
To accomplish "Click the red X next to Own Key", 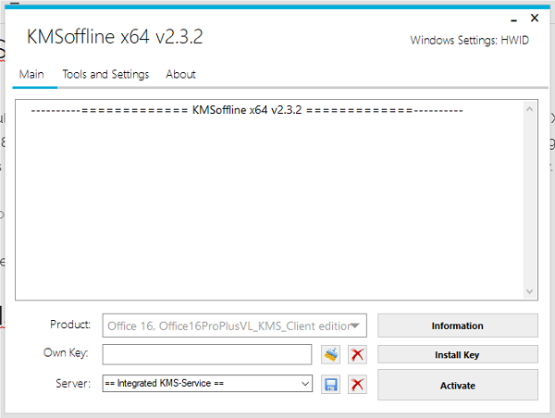I will [x=357, y=354].
